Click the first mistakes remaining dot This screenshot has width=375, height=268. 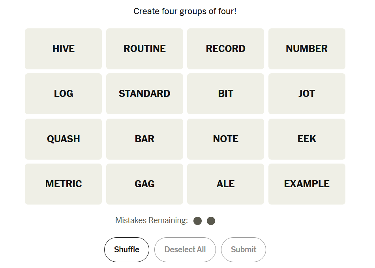coord(198,221)
